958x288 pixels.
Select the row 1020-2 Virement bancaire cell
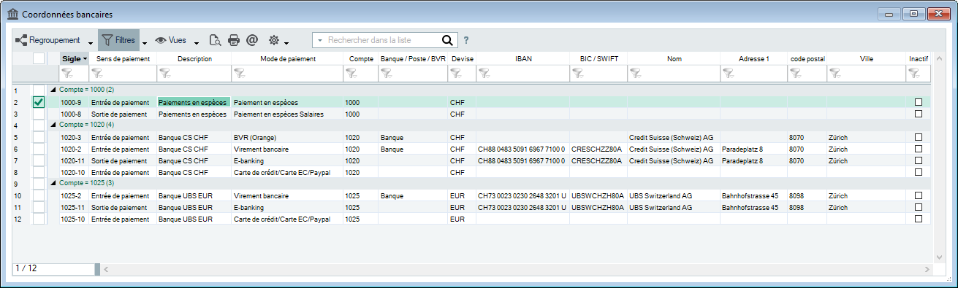point(287,149)
